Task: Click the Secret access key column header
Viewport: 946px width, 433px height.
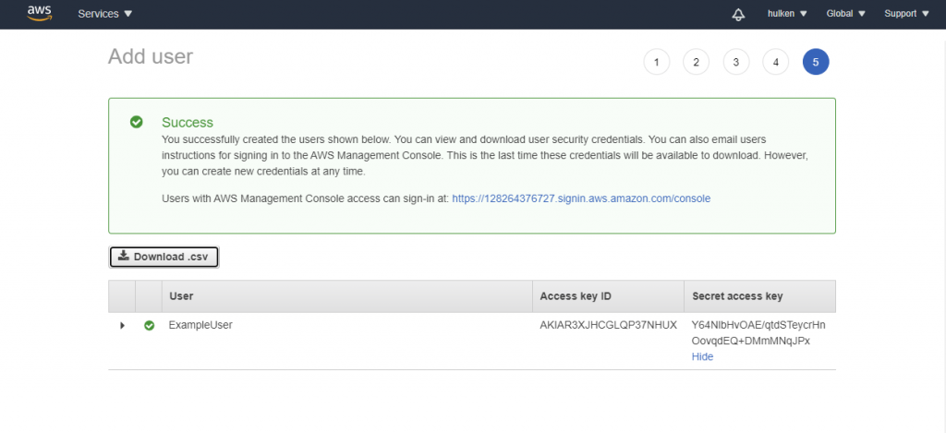Action: tap(736, 296)
